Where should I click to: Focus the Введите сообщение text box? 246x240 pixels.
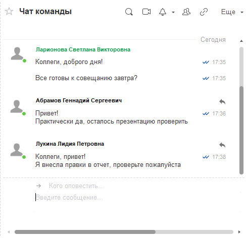point(138,202)
